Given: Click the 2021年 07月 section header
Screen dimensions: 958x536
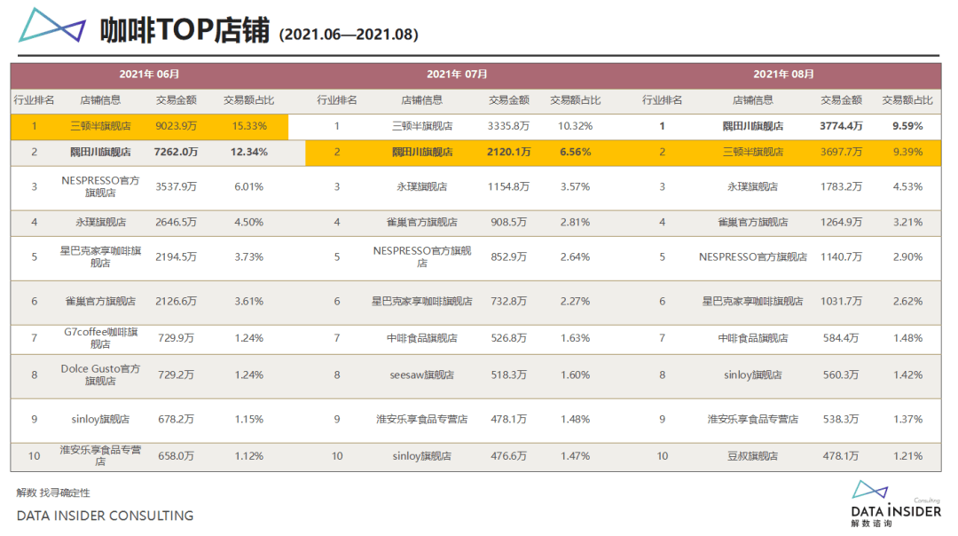Looking at the screenshot, I should coord(457,74).
